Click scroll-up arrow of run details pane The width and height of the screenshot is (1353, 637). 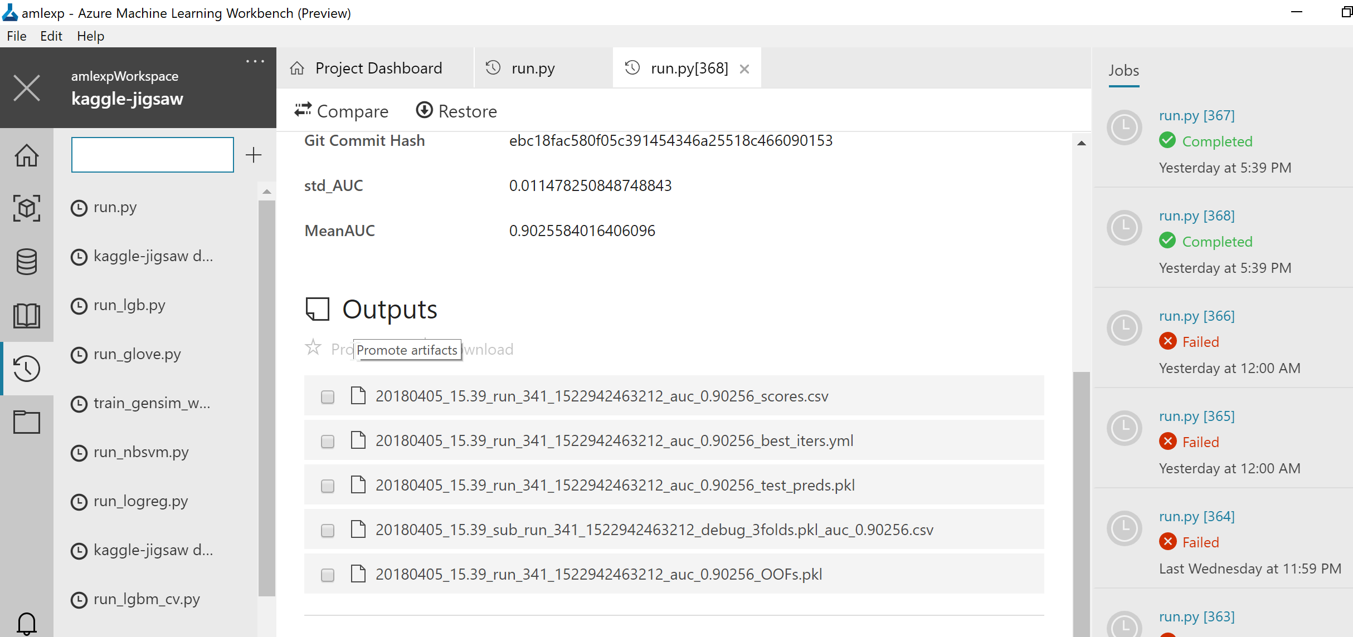click(1082, 143)
